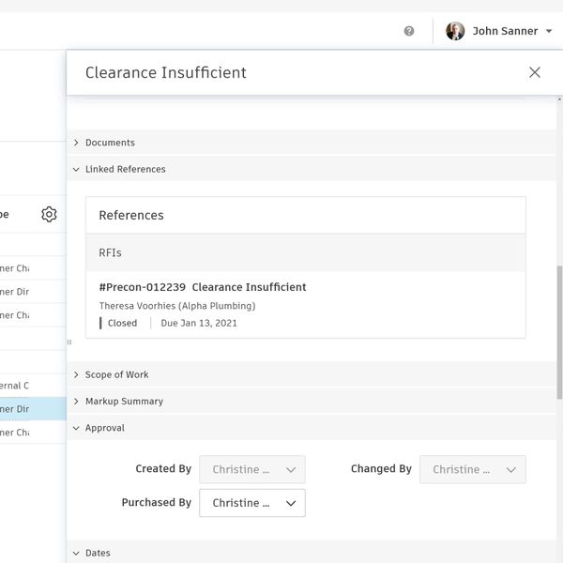The width and height of the screenshot is (563, 563).
Task: Click the help question mark icon
Action: click(x=409, y=31)
